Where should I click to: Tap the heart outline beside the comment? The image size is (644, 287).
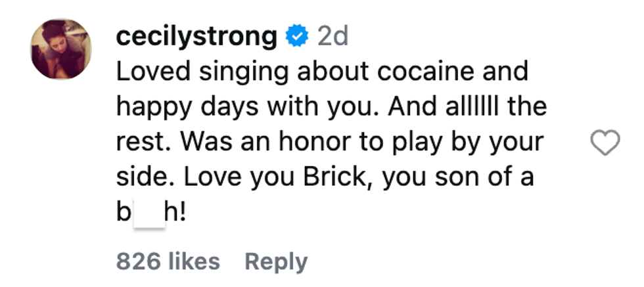click(605, 143)
